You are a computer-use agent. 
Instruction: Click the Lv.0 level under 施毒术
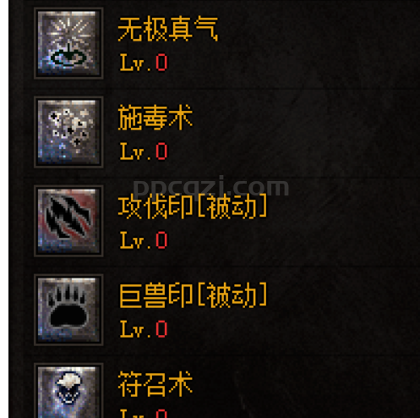144,151
